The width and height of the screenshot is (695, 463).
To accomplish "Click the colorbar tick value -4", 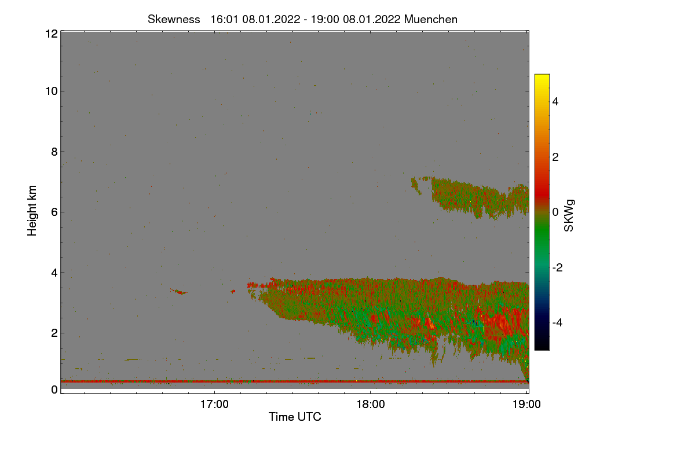I will [558, 322].
